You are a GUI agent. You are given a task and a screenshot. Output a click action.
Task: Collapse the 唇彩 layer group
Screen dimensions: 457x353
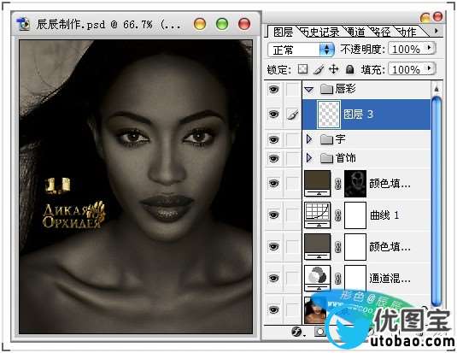309,89
